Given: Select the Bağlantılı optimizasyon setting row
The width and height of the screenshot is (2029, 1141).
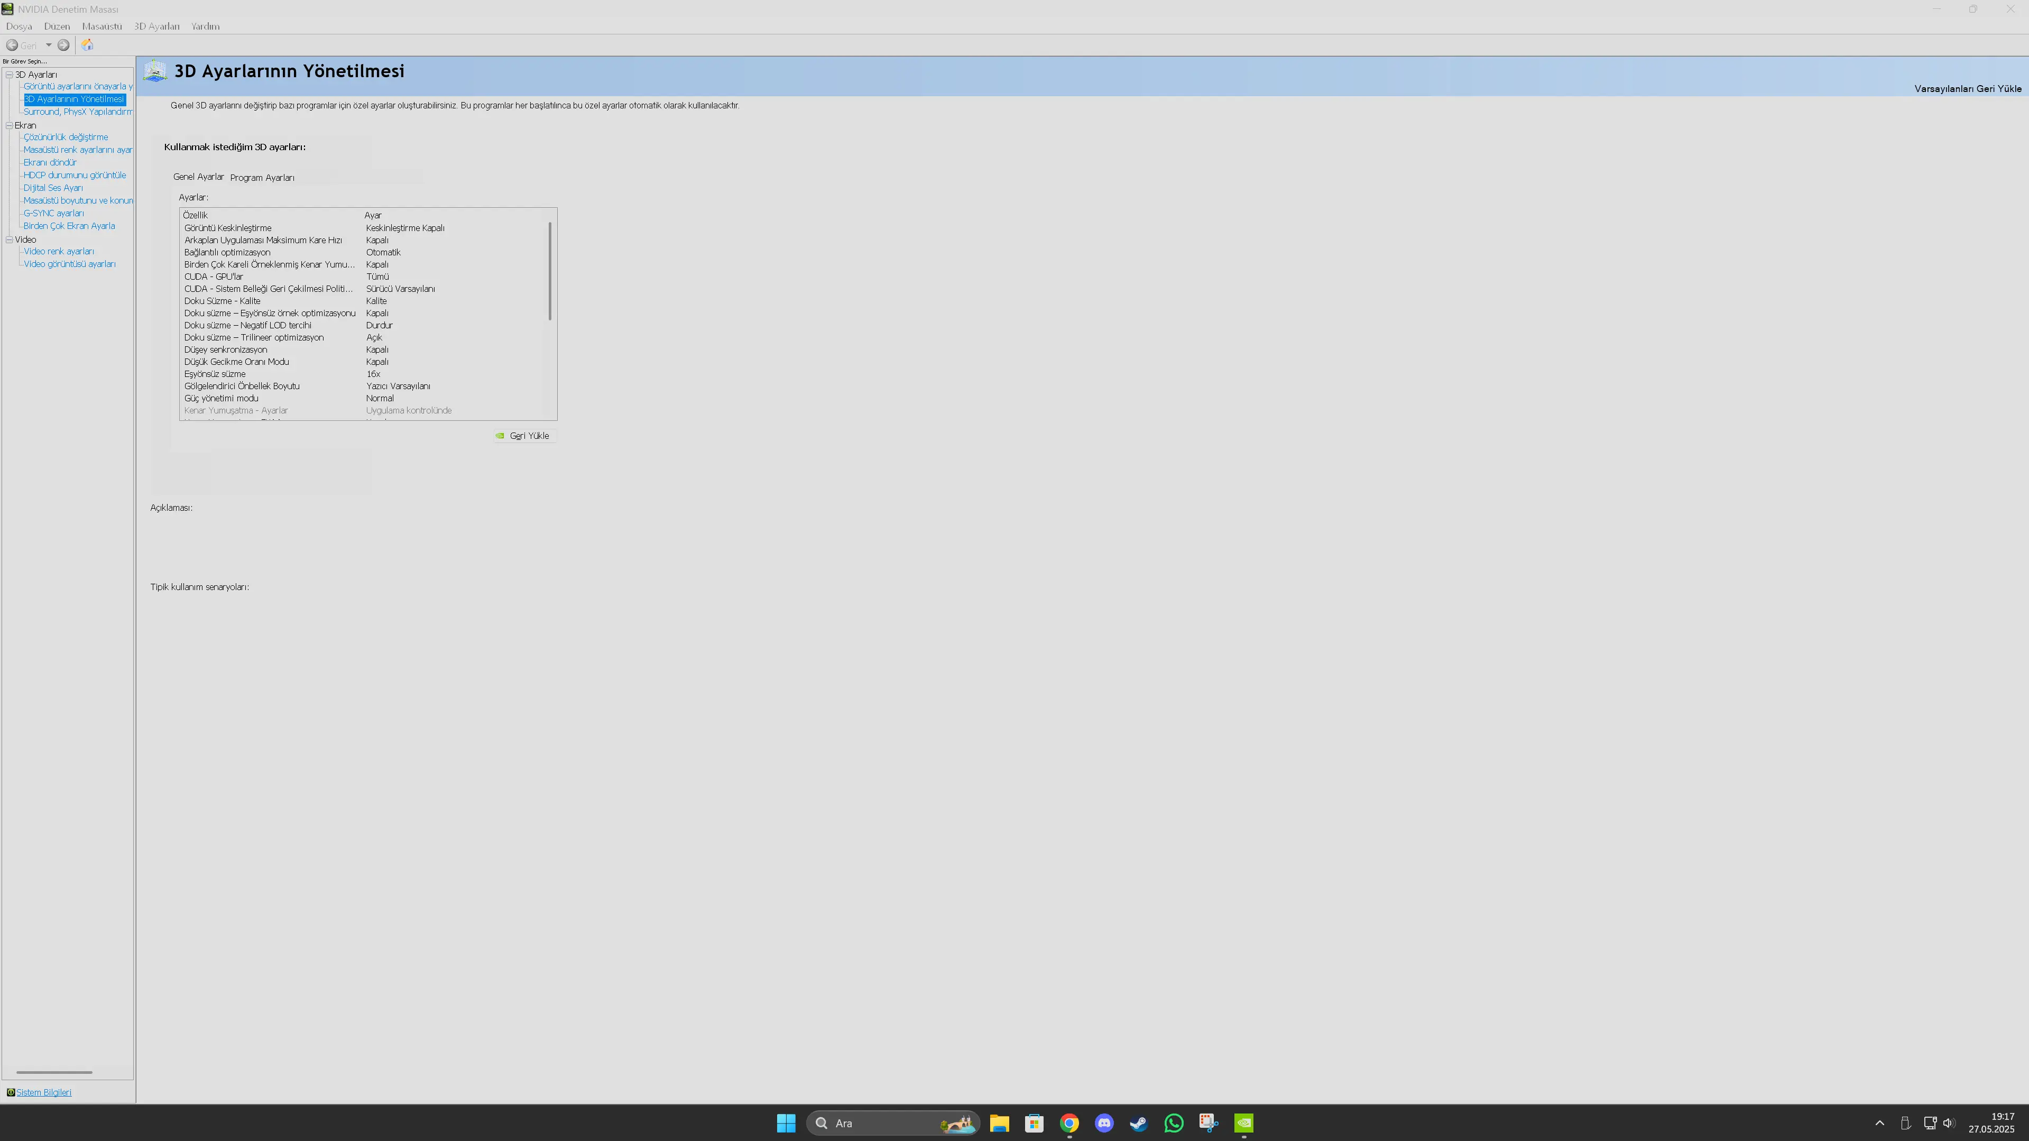Looking at the screenshot, I should (362, 252).
